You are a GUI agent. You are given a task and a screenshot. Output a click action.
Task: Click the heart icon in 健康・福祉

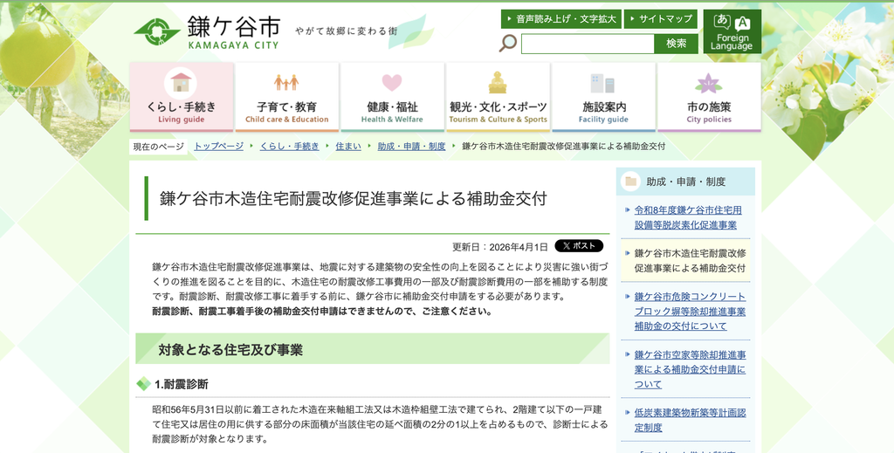click(392, 83)
